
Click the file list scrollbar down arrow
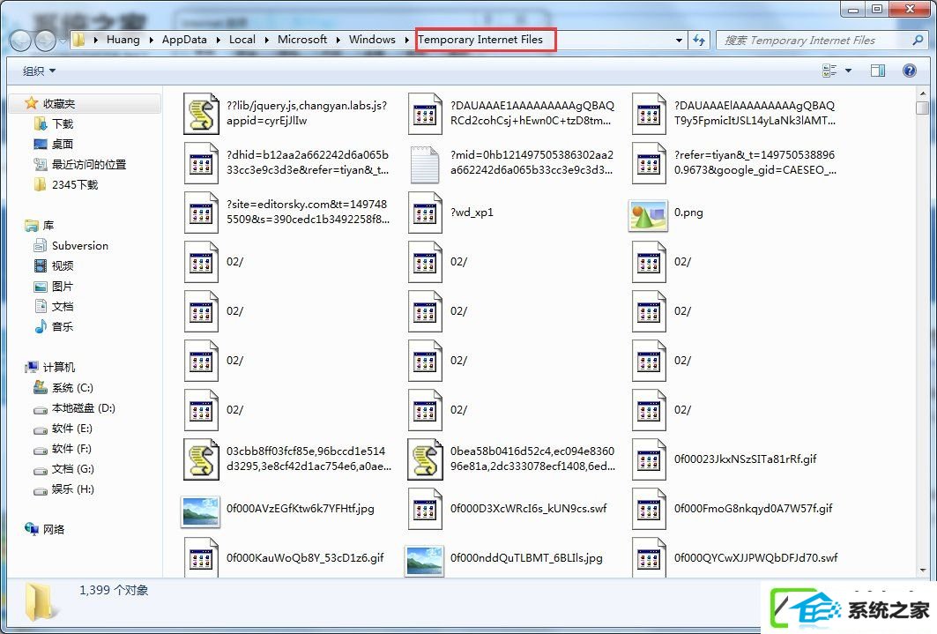923,571
